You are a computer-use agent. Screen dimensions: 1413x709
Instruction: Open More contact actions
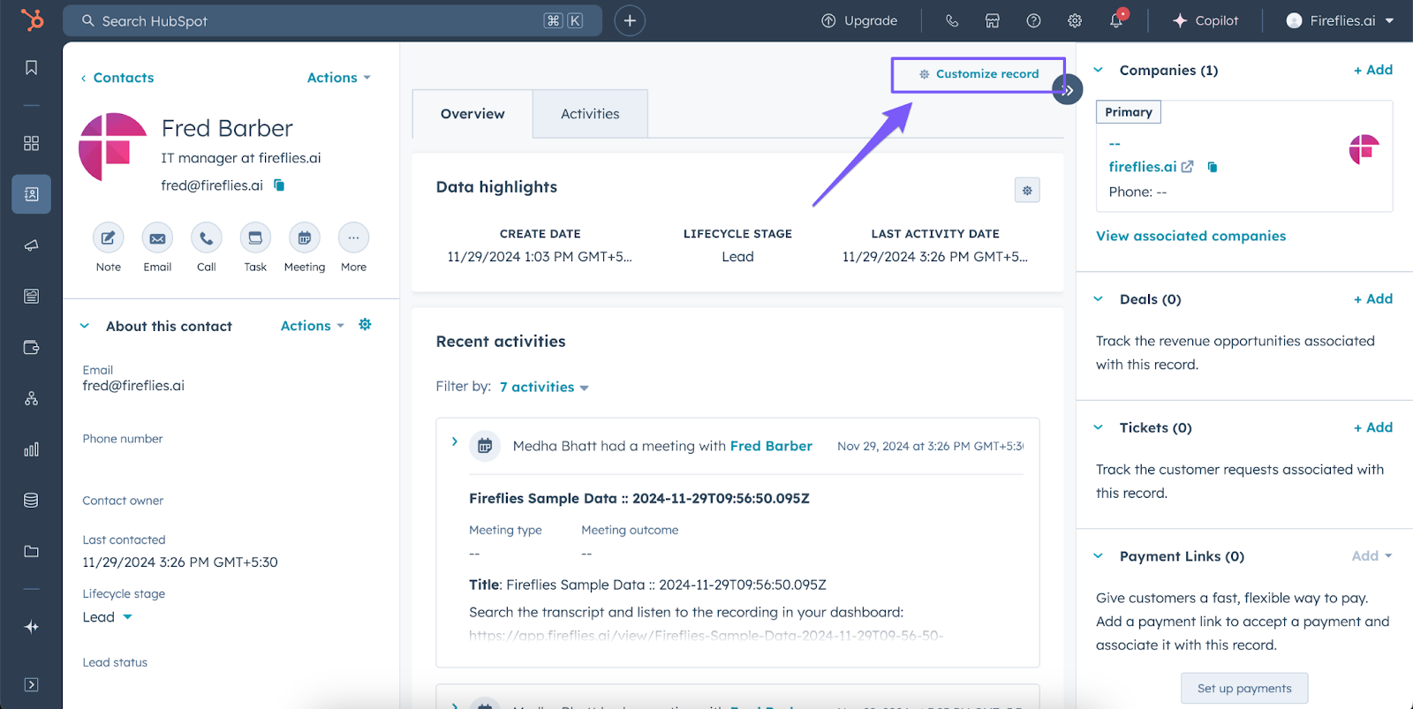tap(353, 238)
